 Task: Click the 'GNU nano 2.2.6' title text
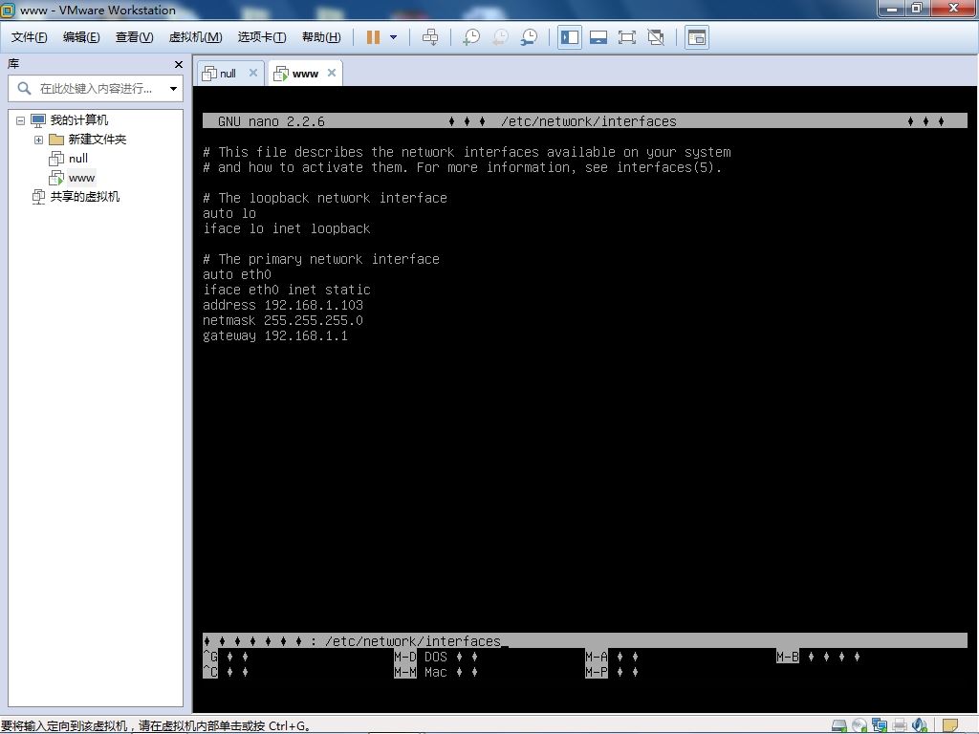272,121
